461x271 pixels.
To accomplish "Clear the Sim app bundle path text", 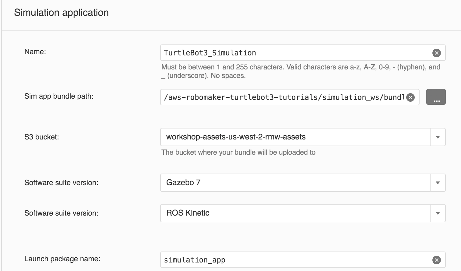I will (410, 97).
